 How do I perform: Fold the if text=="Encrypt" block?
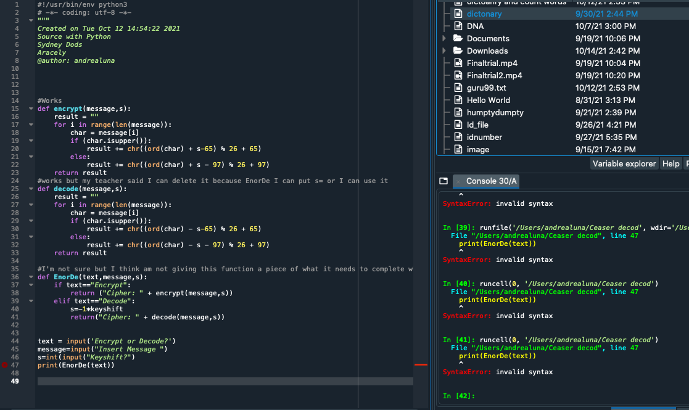31,285
